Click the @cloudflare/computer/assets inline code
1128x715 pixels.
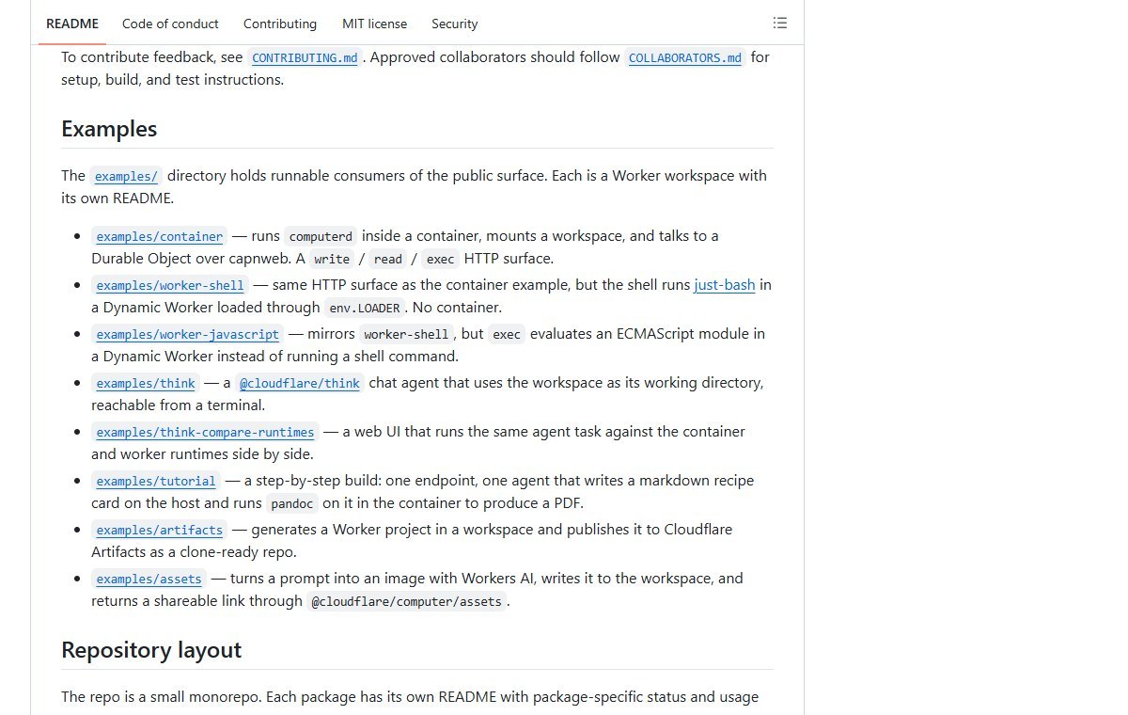click(x=406, y=601)
